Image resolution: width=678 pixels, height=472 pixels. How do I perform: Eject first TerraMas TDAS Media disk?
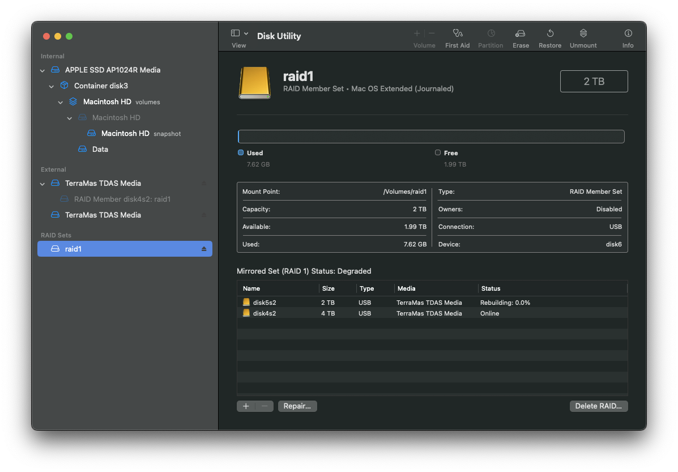pyautogui.click(x=204, y=184)
